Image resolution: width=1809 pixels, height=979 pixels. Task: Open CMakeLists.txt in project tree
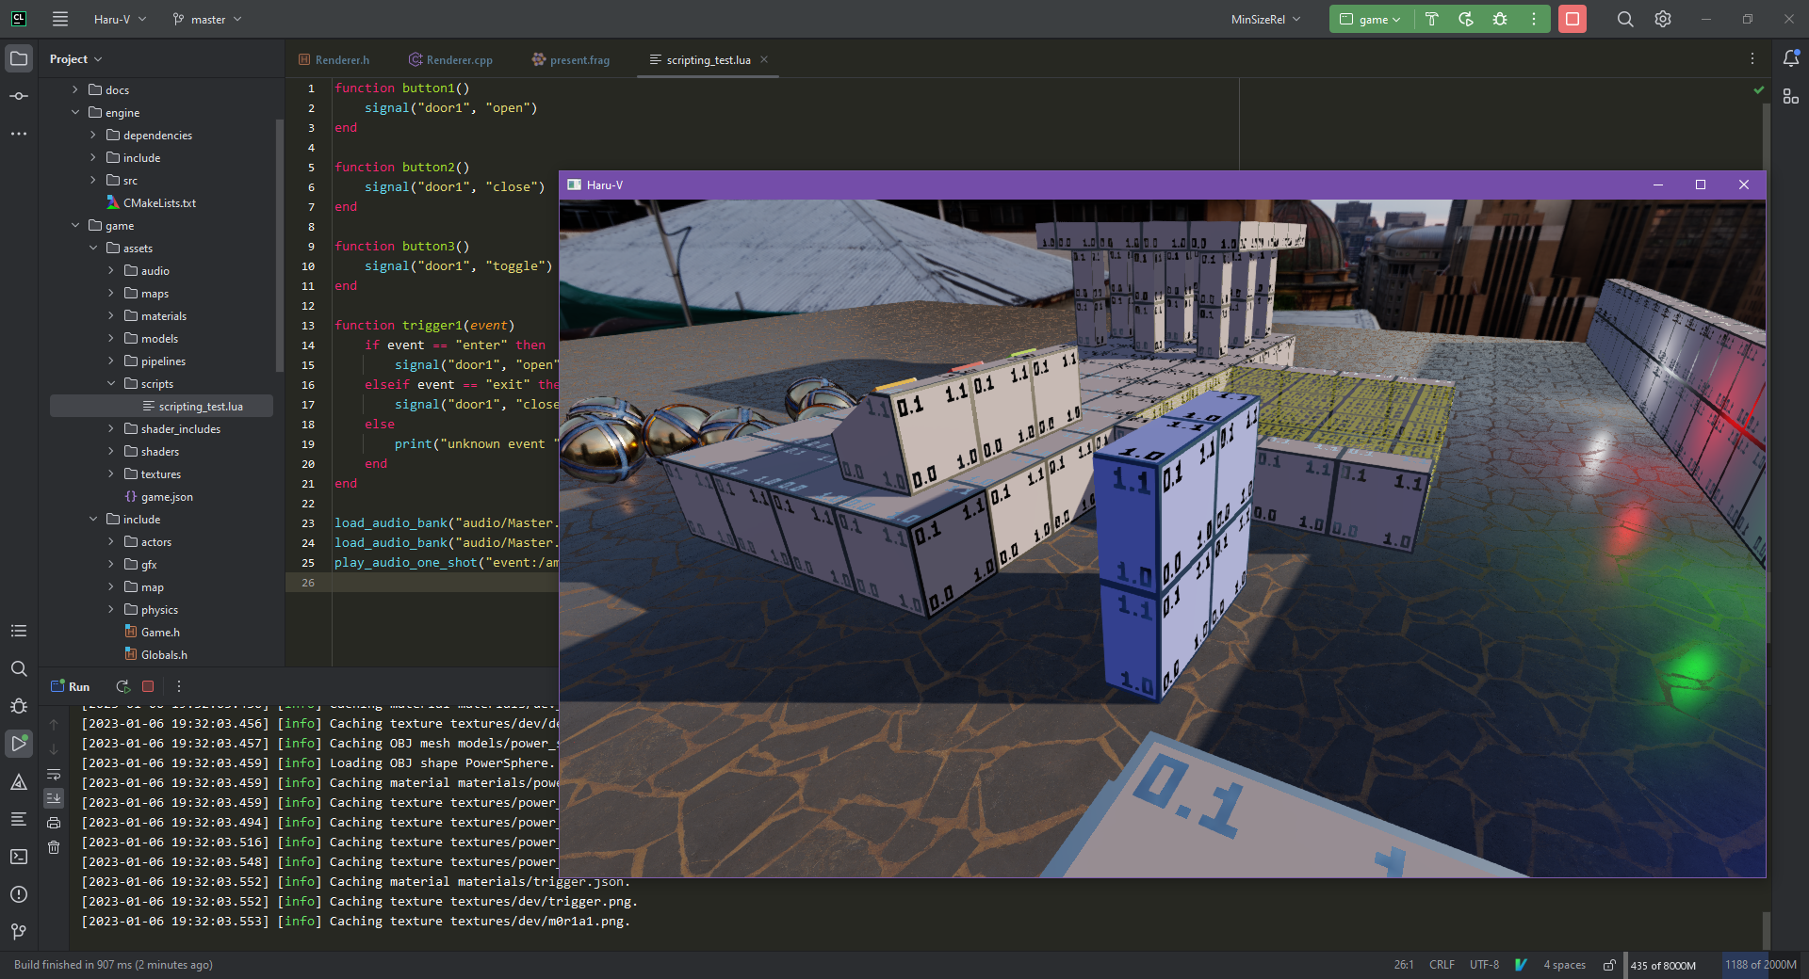click(x=151, y=203)
